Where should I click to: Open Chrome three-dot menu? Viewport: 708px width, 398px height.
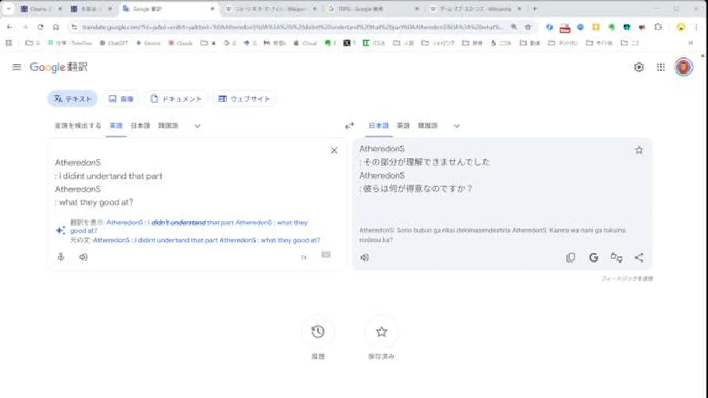[x=696, y=27]
